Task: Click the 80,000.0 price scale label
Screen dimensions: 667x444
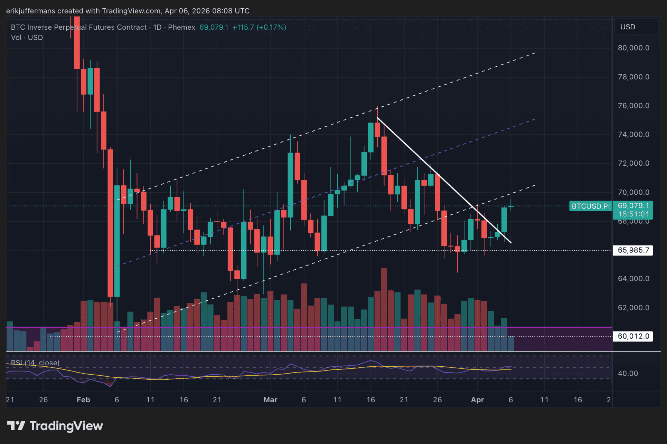Action: pos(633,48)
